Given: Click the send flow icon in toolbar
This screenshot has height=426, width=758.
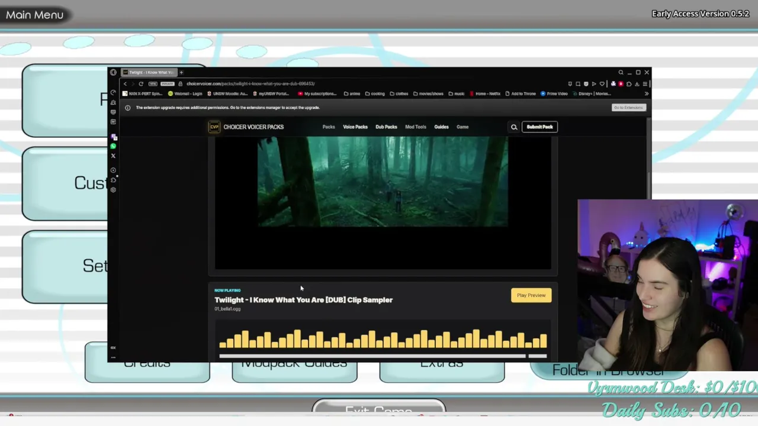Looking at the screenshot, I should point(594,84).
